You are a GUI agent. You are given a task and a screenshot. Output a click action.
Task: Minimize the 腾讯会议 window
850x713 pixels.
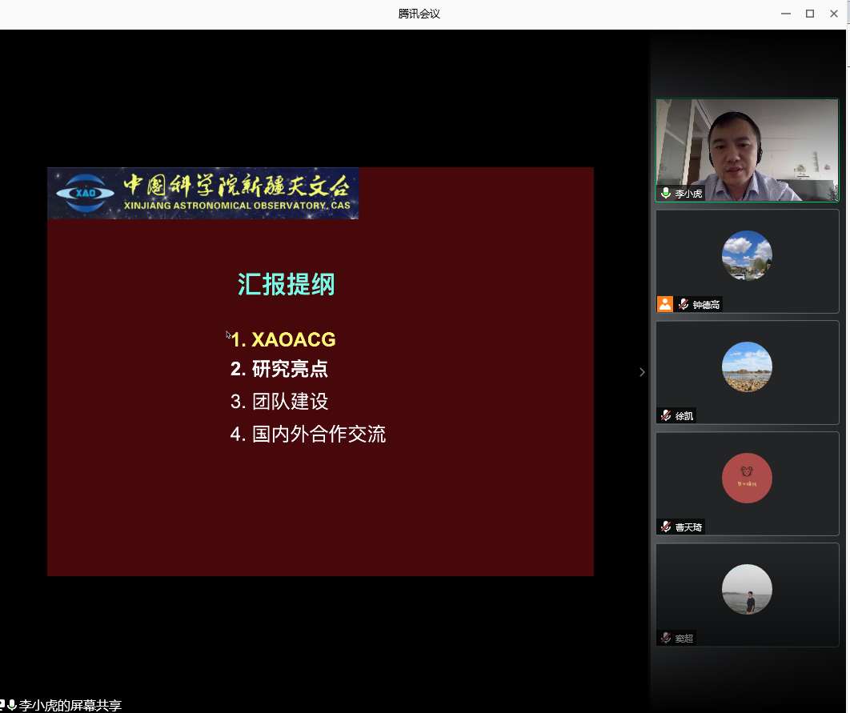coord(786,14)
